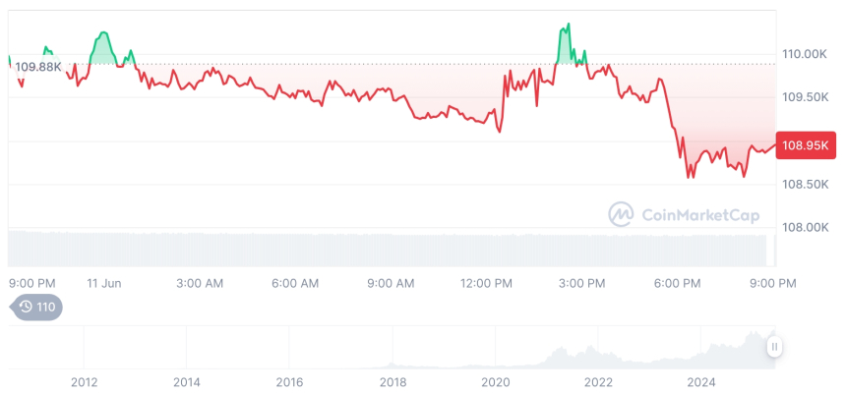Grab the range slider handle on the timeline
846x394 pixels.
tap(775, 347)
